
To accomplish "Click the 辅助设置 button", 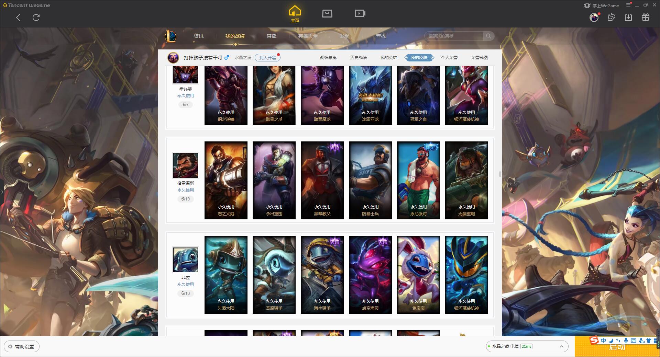I will pyautogui.click(x=22, y=347).
